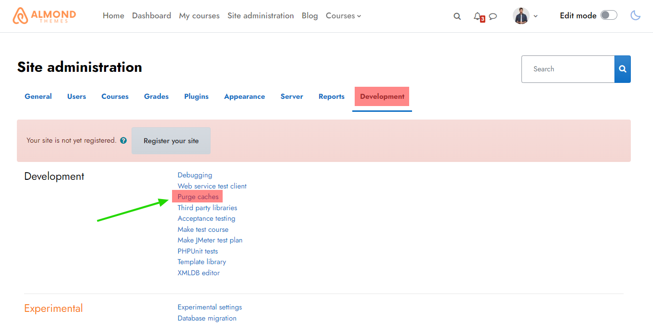This screenshot has width=653, height=335.
Task: Open the help tooltip beside registration notice
Action: click(123, 140)
